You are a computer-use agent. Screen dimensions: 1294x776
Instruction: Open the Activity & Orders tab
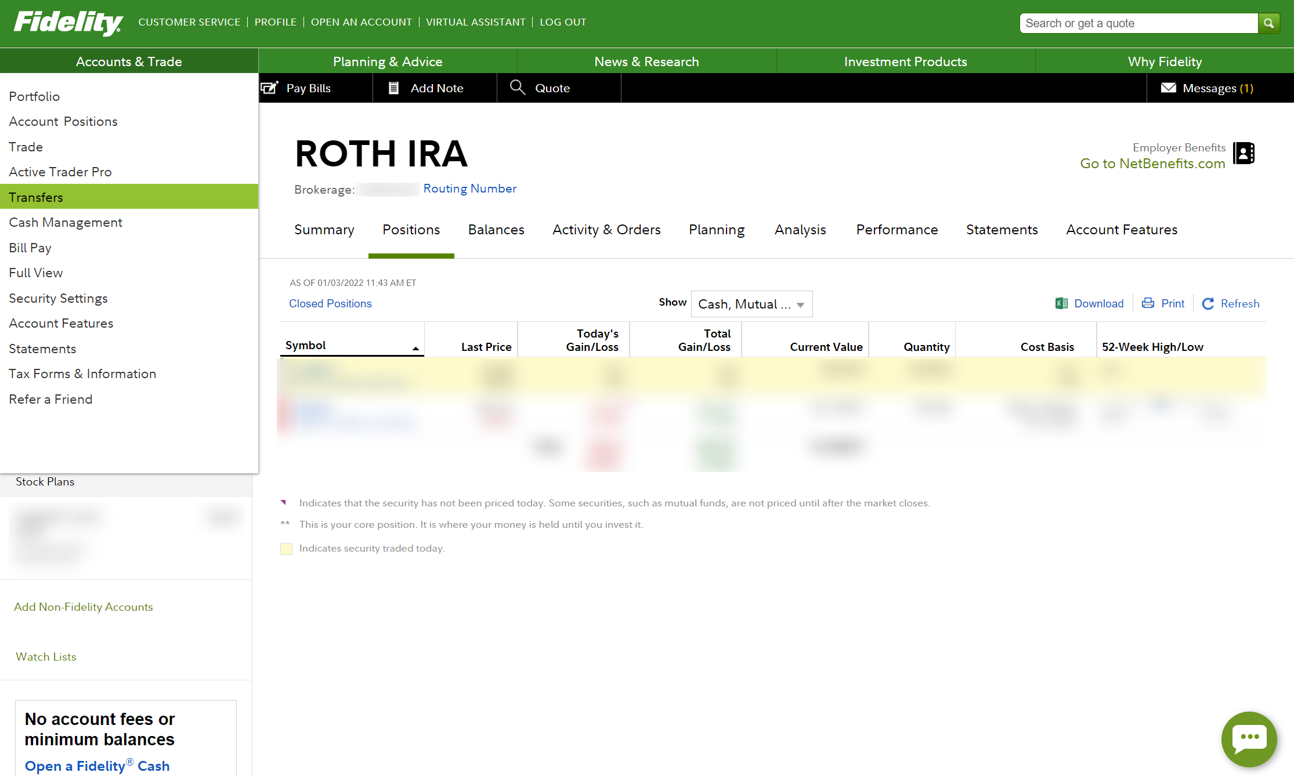[606, 230]
